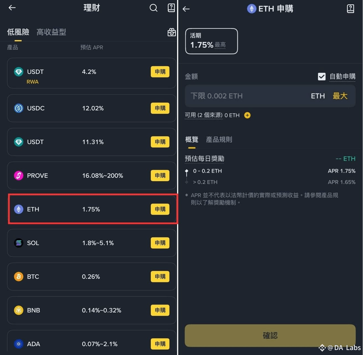Tap the yellow plus add-funds icon

[x=247, y=115]
